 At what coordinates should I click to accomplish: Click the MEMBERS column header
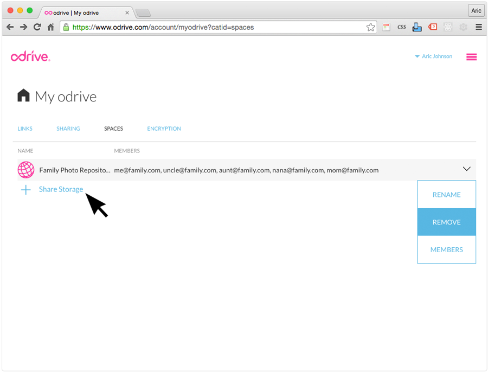point(127,151)
